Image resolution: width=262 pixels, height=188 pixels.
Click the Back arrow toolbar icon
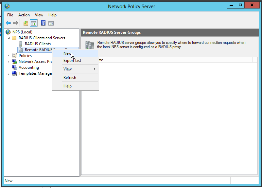tap(8, 23)
